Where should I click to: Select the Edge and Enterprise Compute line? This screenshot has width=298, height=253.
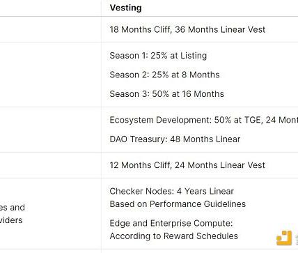tap(171, 223)
